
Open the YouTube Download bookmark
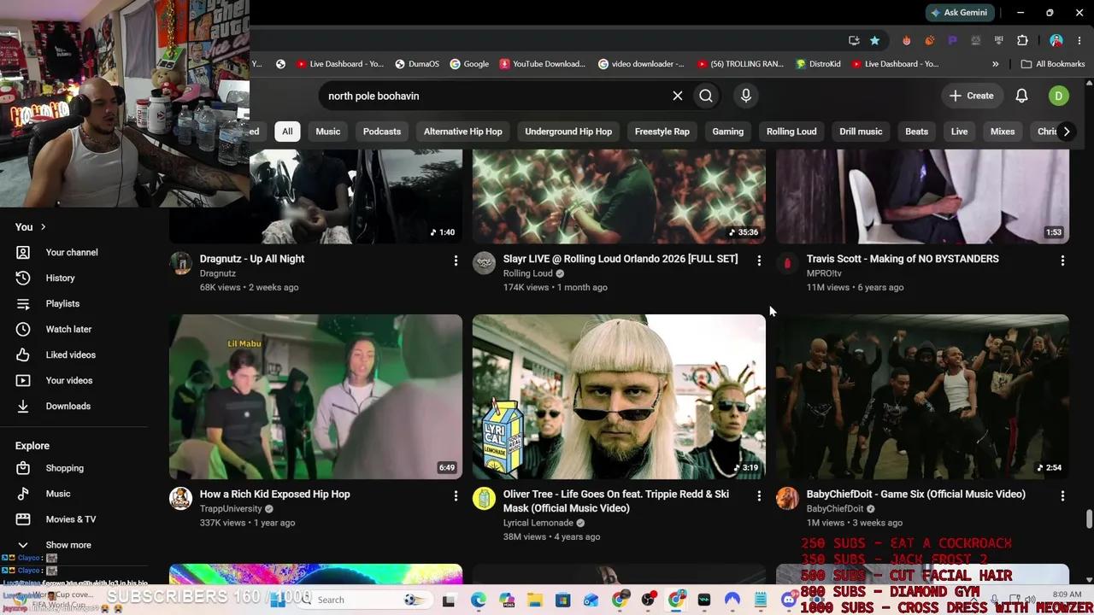point(543,64)
